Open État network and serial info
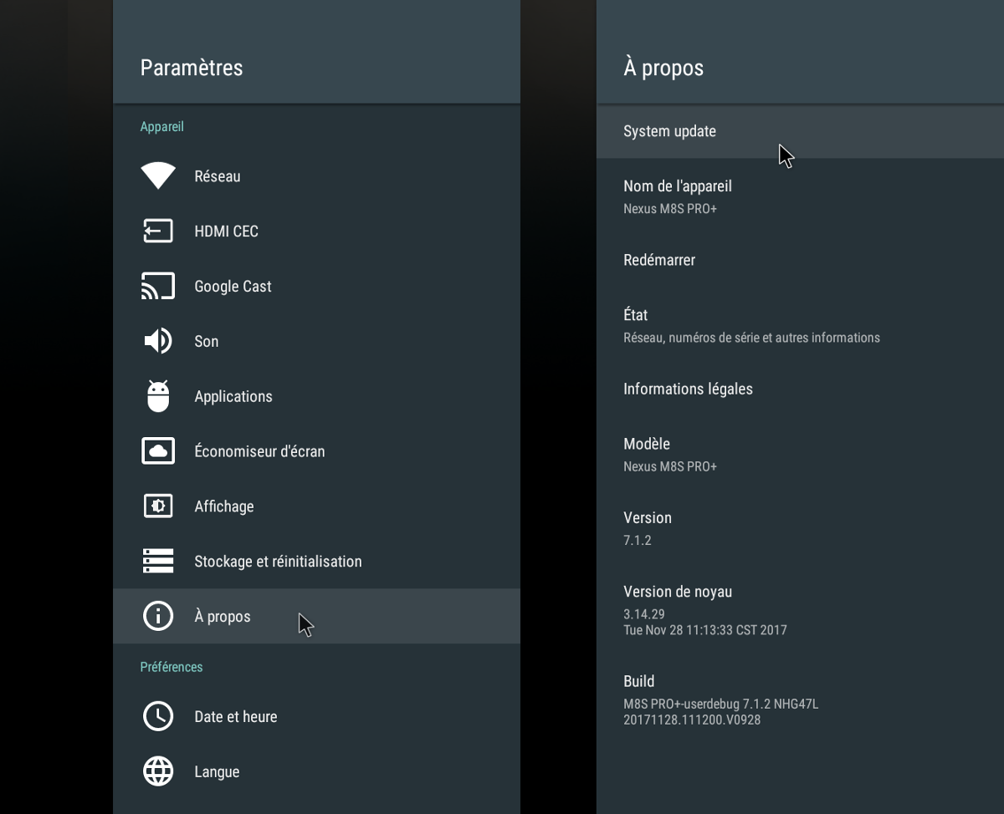Viewport: 1004px width, 814px height. (800, 324)
